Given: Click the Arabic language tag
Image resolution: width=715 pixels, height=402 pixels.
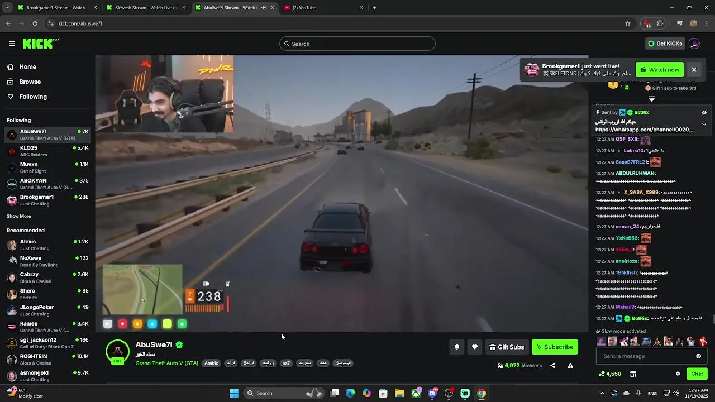Looking at the screenshot, I should (212, 363).
